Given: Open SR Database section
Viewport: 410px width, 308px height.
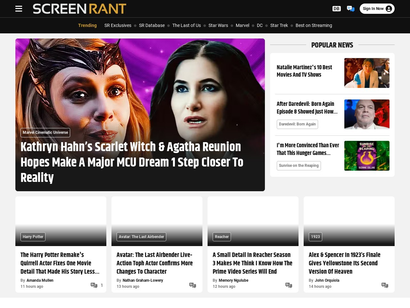Looking at the screenshot, I should (x=152, y=25).
